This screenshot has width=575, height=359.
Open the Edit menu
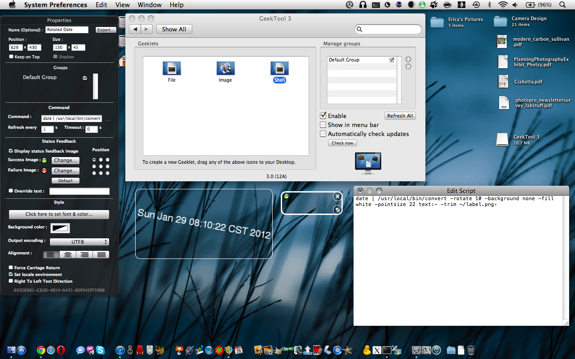point(102,5)
